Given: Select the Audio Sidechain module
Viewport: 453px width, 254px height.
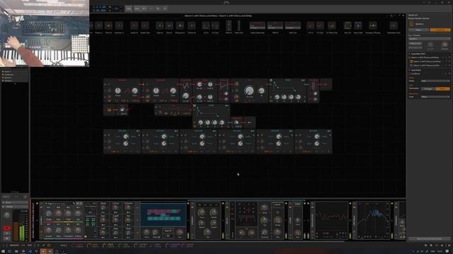Looking at the screenshot, I should coord(257,25).
